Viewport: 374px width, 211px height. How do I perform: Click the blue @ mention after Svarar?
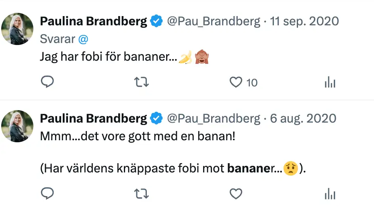coord(83,39)
